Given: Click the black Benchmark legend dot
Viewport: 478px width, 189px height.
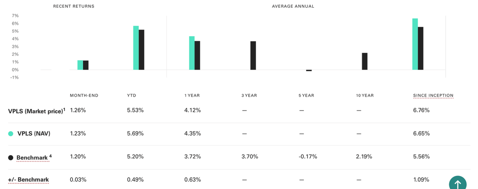Looking at the screenshot, I should [11, 158].
